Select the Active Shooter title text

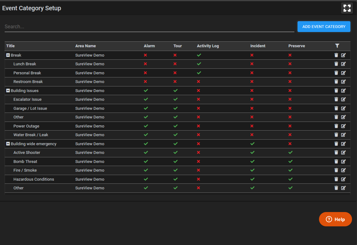(27, 152)
